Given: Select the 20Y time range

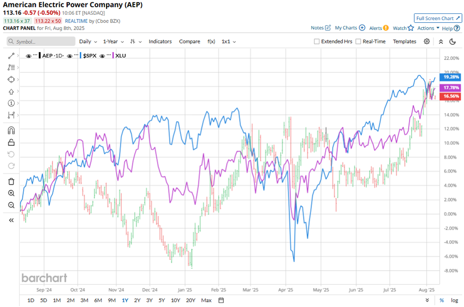Looking at the screenshot, I should (x=191, y=300).
